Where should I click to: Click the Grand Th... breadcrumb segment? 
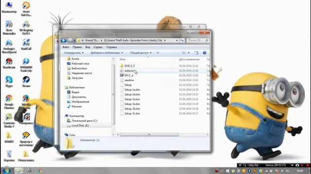[92, 40]
